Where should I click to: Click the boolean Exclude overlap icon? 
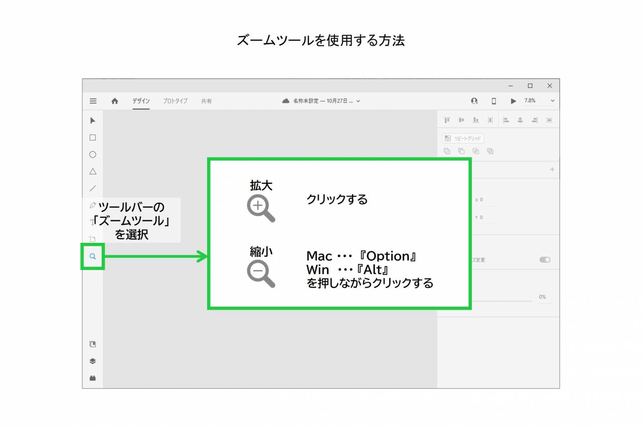(x=491, y=151)
